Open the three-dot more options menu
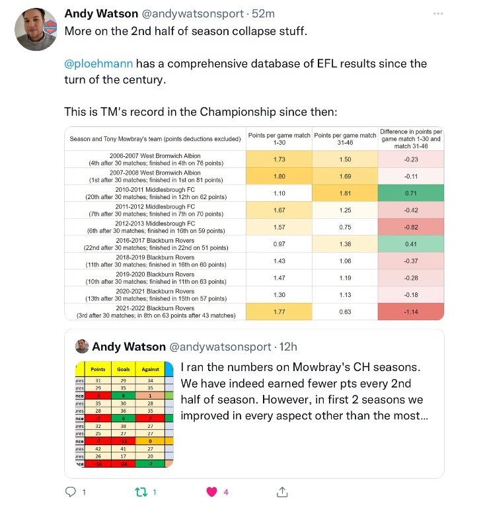 [435, 13]
